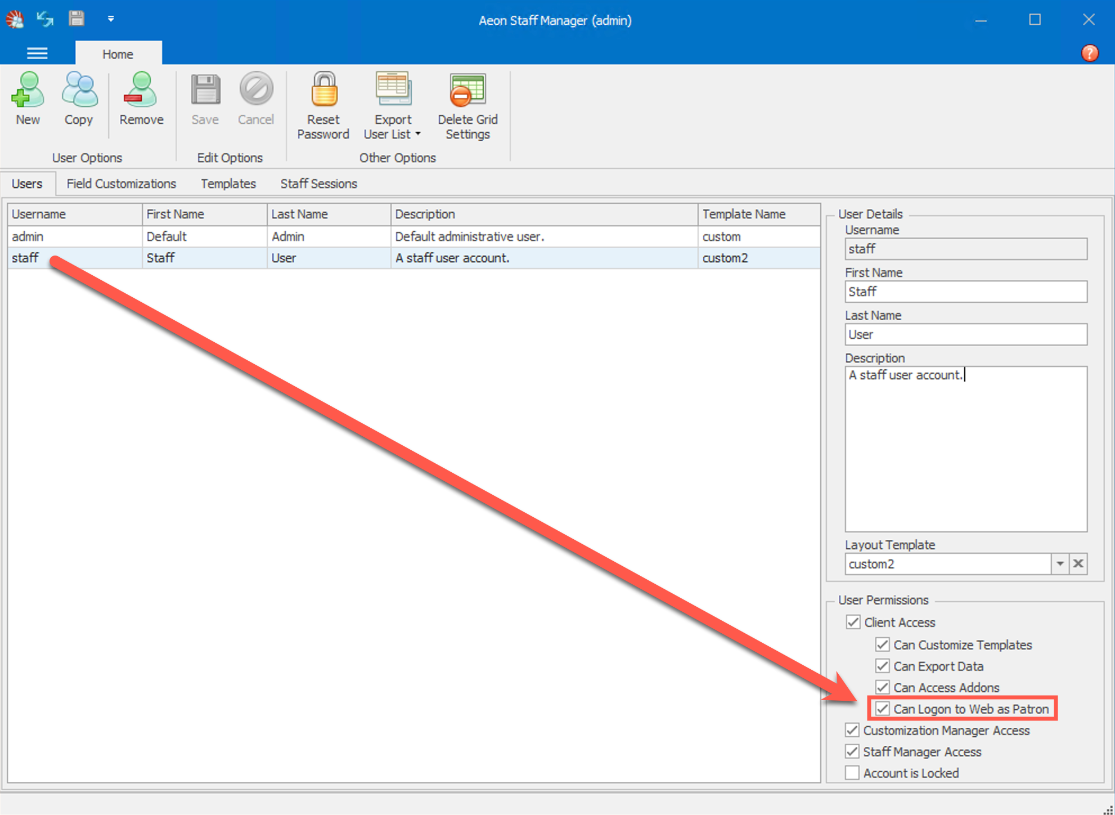Clear the Layout Template selection
The width and height of the screenshot is (1115, 815).
[x=1079, y=563]
